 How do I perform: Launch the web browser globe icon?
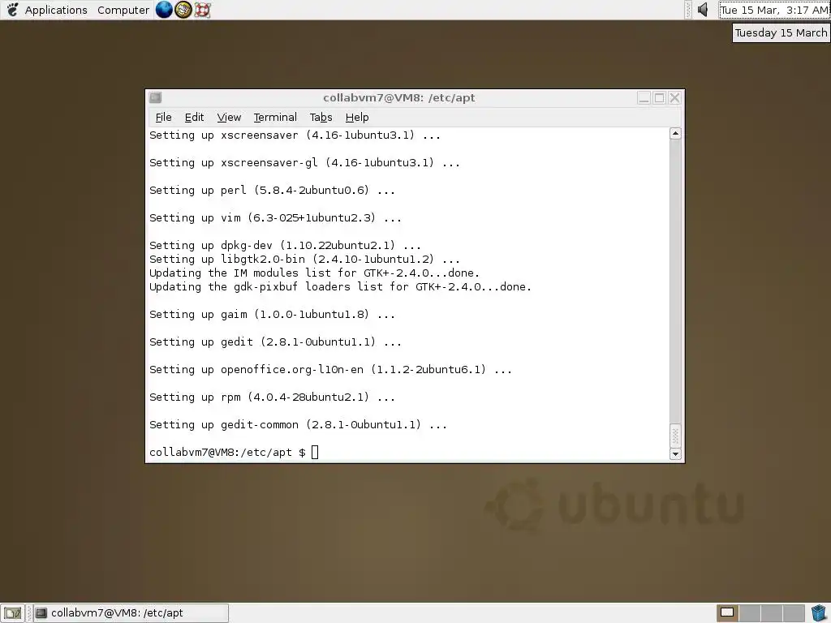(x=164, y=10)
